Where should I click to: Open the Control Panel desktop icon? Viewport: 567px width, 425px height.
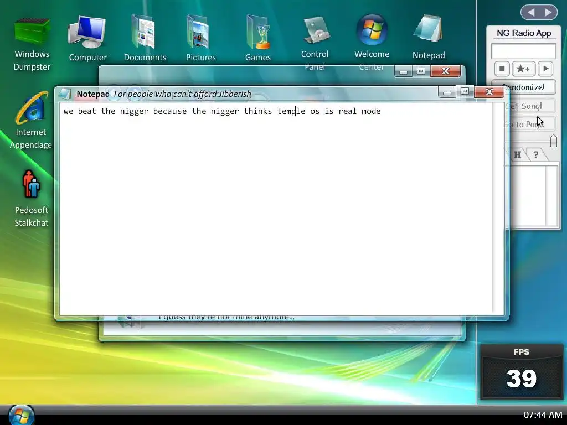pos(315,43)
